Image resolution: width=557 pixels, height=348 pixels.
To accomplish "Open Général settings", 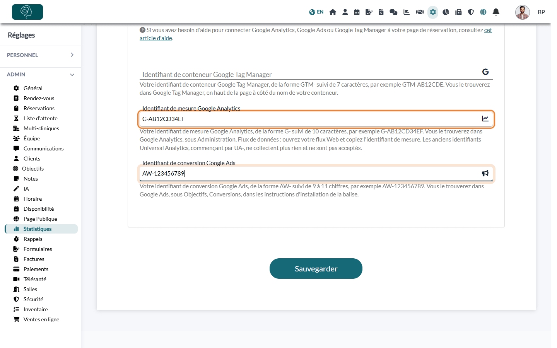I will (33, 88).
